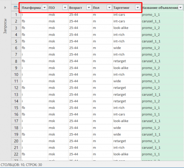Select row number 12 in the grid

[x=16, y=88]
